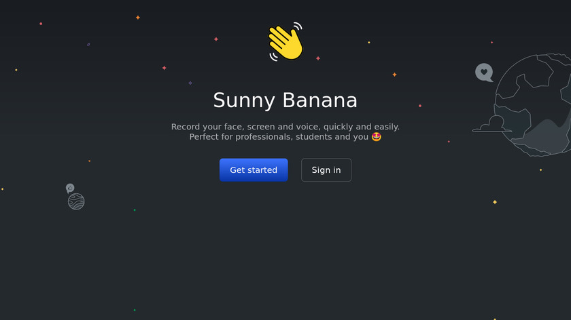The image size is (571, 320).
Task: Click the tiny bubble above the striped planet
Action: [70, 188]
